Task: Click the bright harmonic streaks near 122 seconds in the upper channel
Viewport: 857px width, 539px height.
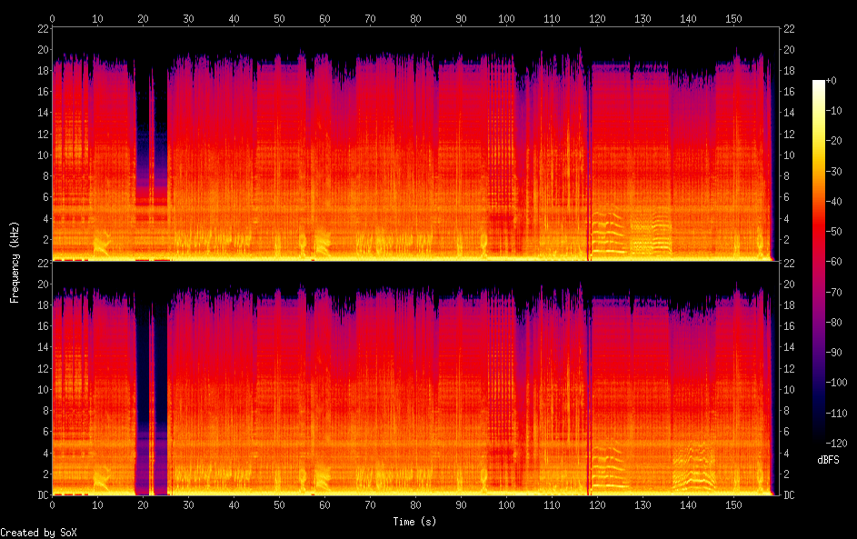Action: (x=607, y=227)
